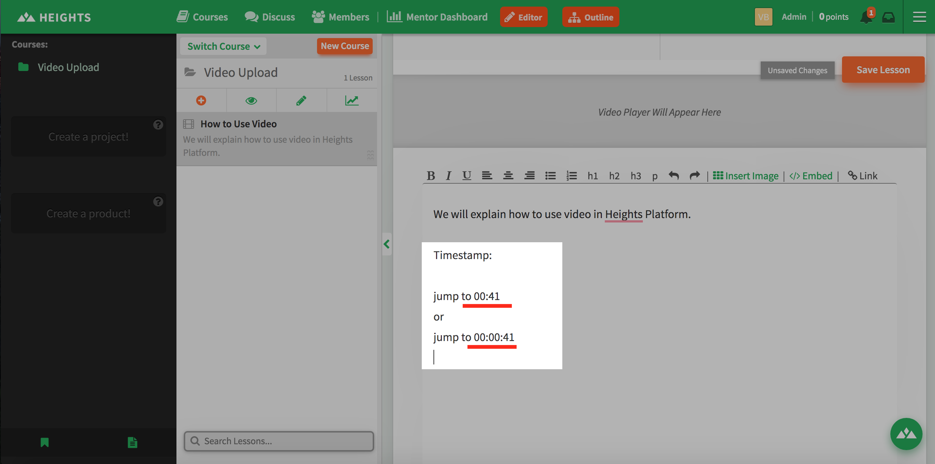Go to the Members page
The height and width of the screenshot is (464, 935).
point(340,17)
